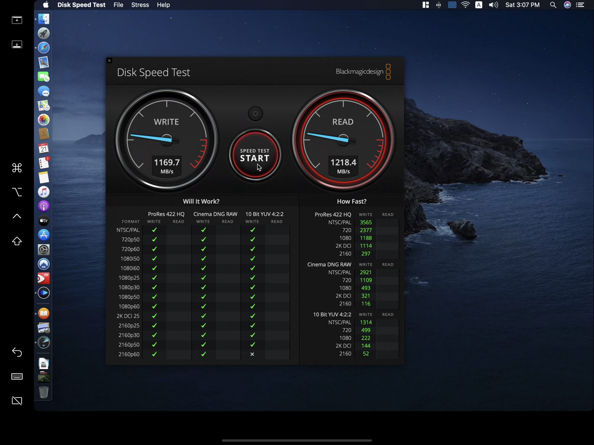Open Reminders with badge 2

click(44, 163)
